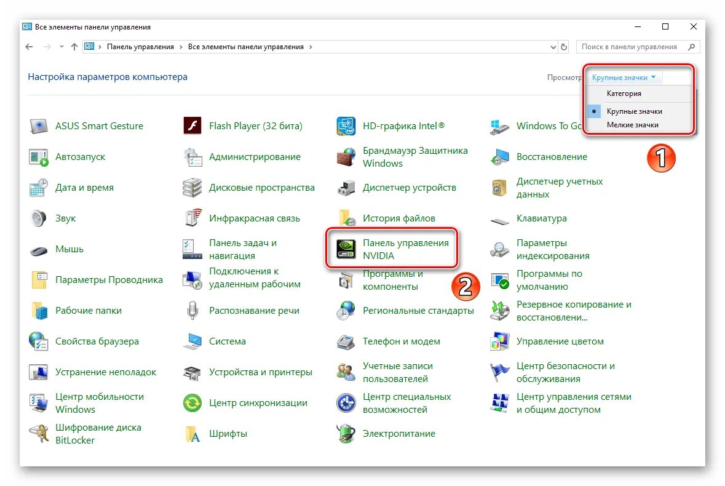
Task: Click the Диспетчер устройств icon
Action: pos(346,188)
